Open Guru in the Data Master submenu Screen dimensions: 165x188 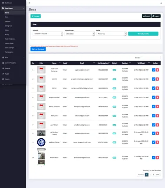point(7,17)
